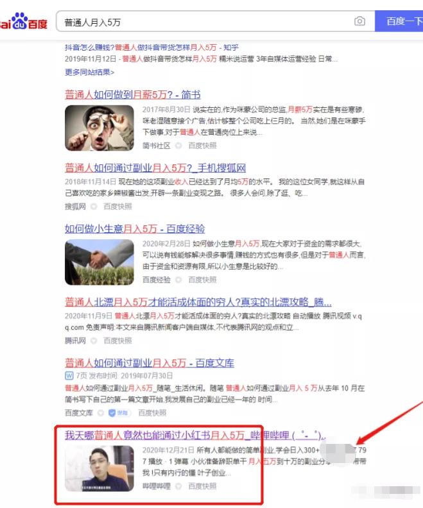Click 搜狐网 source label
The width and height of the screenshot is (423, 508).
[75, 207]
